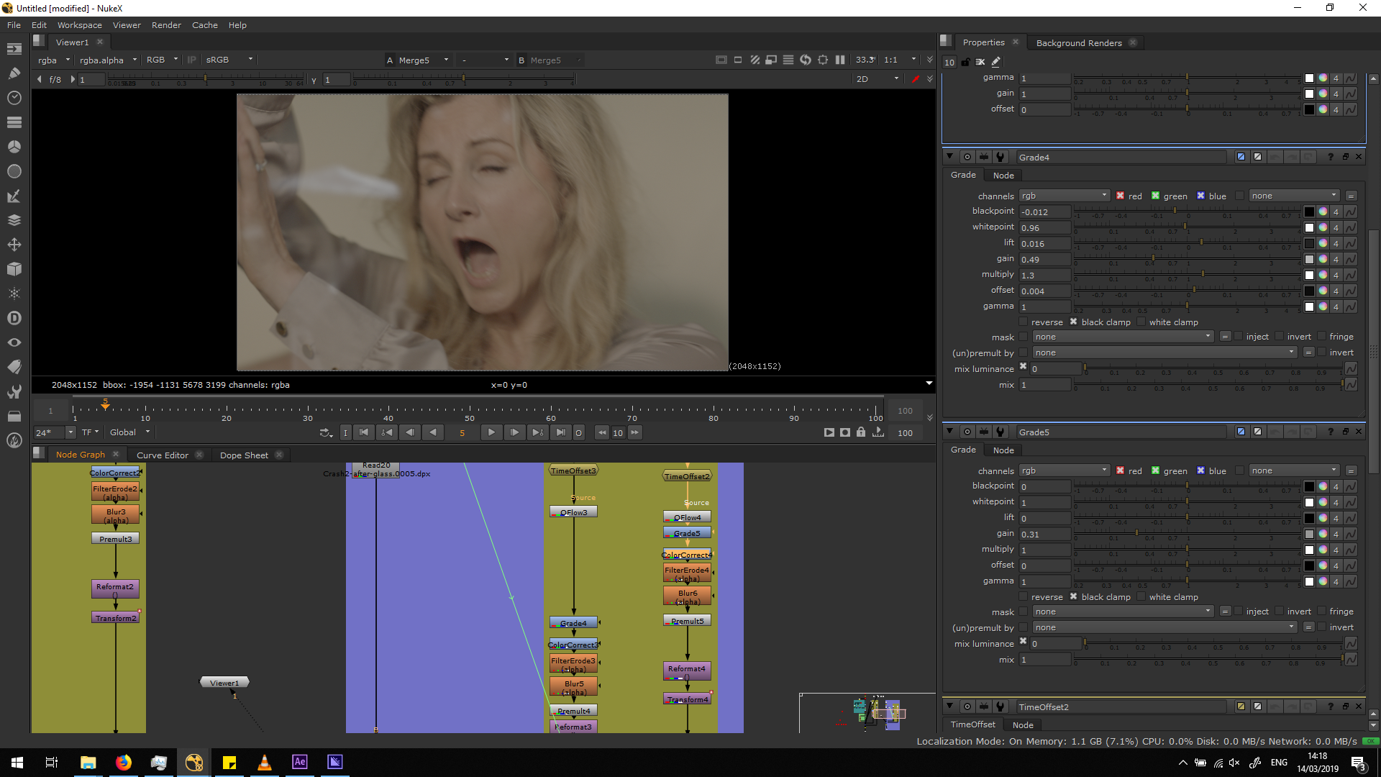The height and width of the screenshot is (777, 1381).
Task: Collapse the Grade5 properties panel
Action: click(949, 432)
